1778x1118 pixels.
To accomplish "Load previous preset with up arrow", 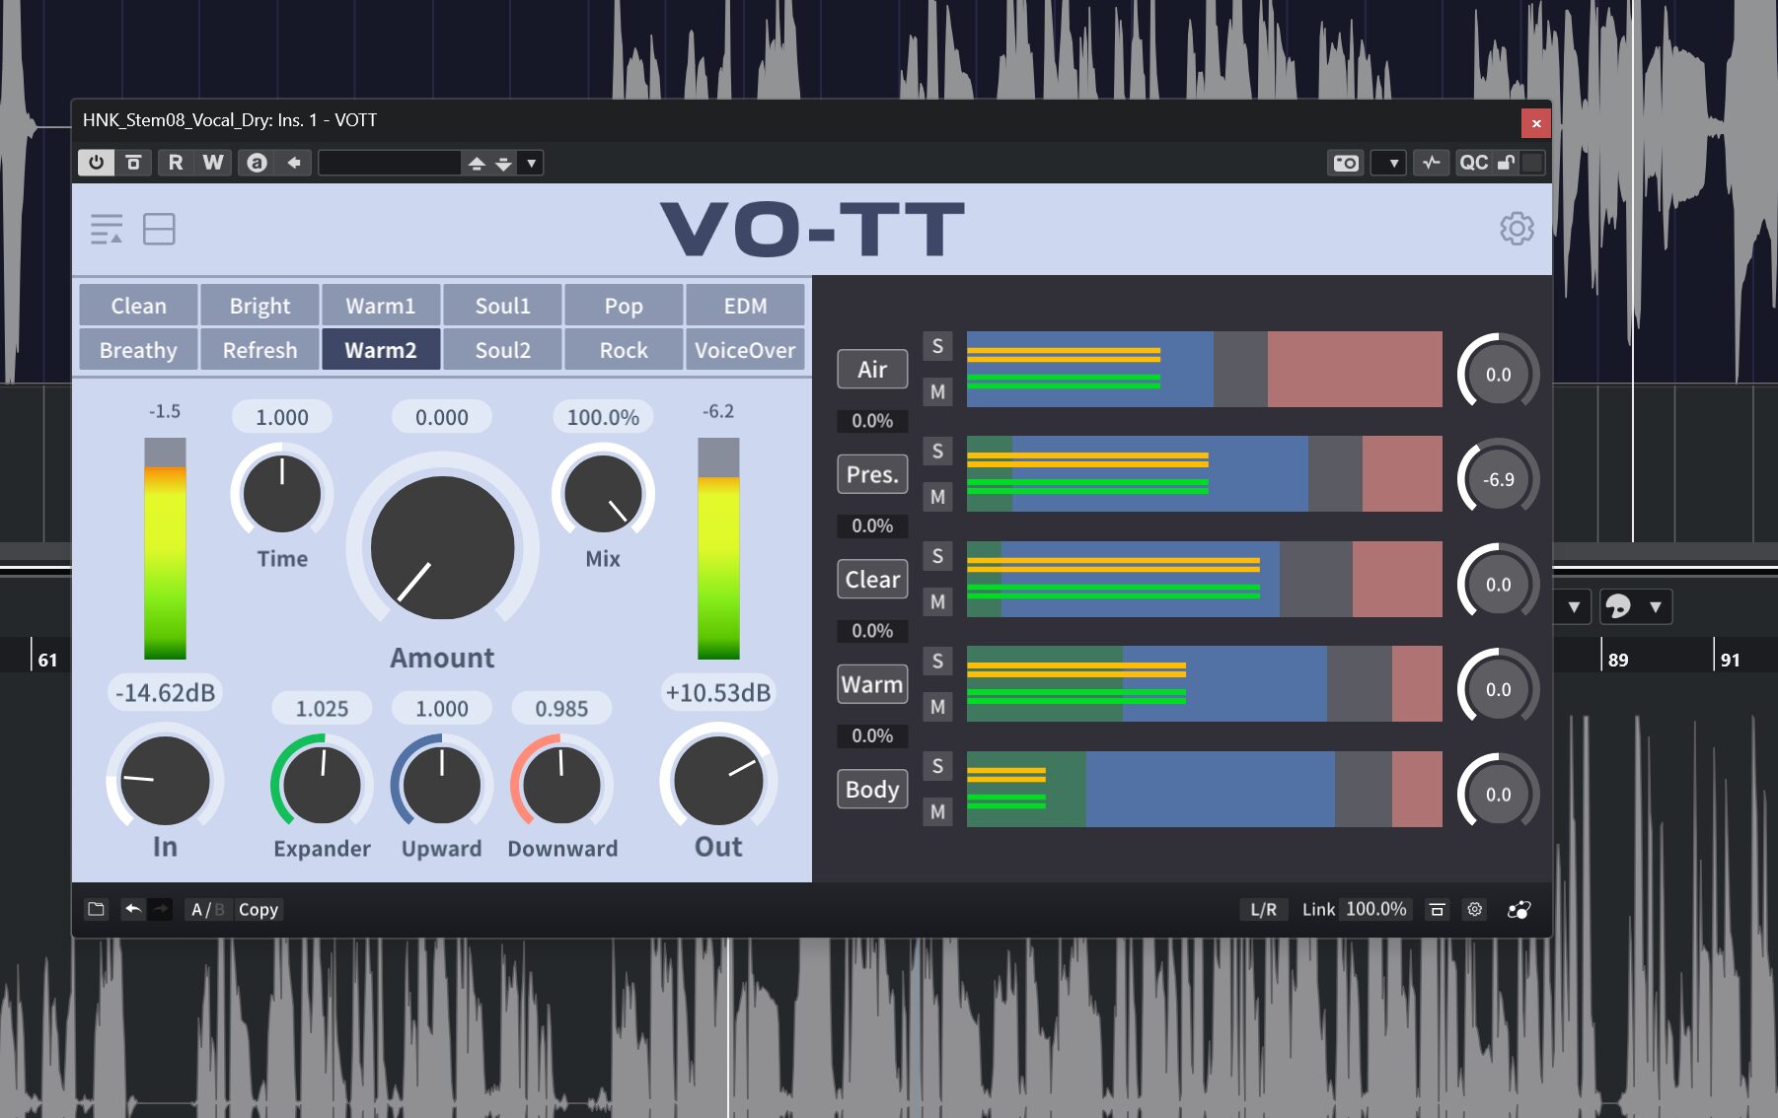I will [x=477, y=163].
